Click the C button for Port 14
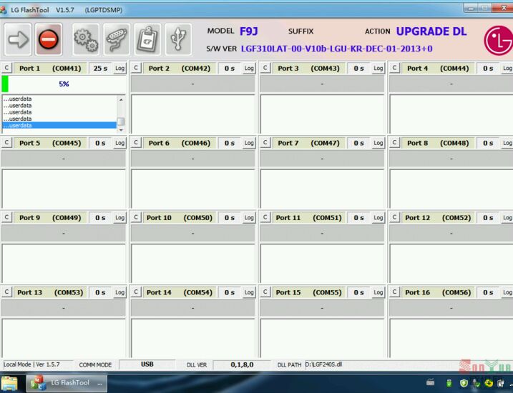Image resolution: width=513 pixels, height=393 pixels. tap(136, 292)
